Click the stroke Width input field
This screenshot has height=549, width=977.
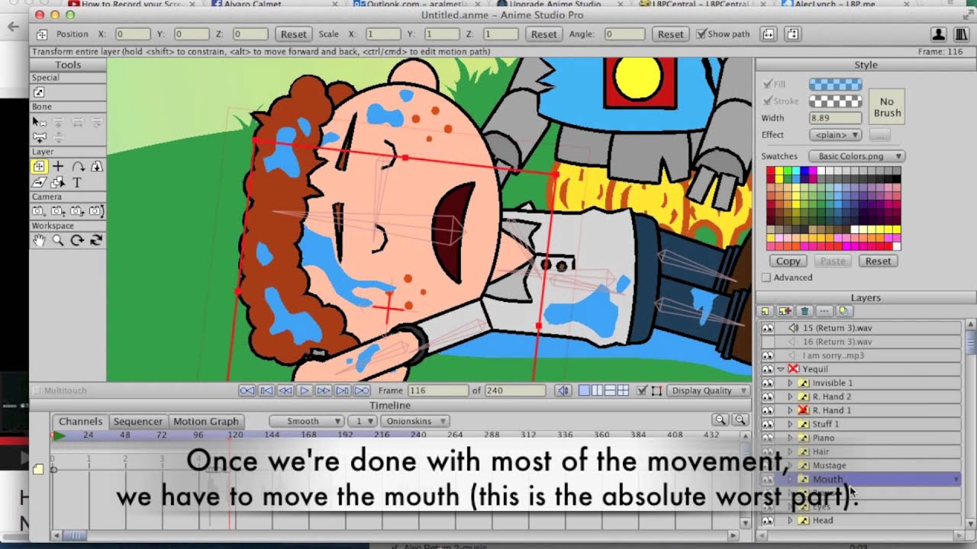(x=836, y=118)
